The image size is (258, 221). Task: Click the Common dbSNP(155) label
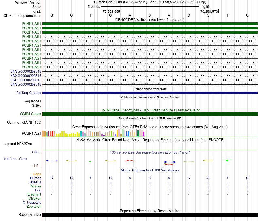pyautogui.click(x=24, y=122)
